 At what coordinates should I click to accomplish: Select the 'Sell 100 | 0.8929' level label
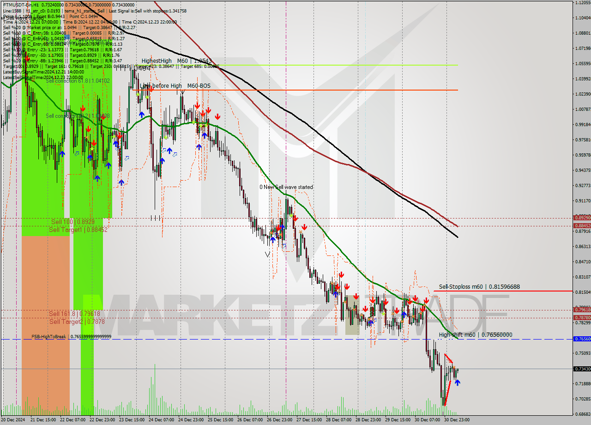tap(72, 222)
